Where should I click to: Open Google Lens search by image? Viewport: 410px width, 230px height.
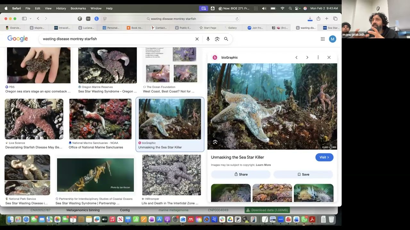point(217,39)
